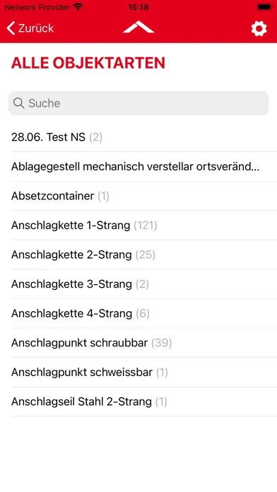Viewport: 277px width, 492px height.
Task: Tap the white roof logo in header
Action: click(x=138, y=28)
